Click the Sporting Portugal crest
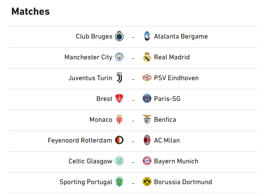 [119, 182]
